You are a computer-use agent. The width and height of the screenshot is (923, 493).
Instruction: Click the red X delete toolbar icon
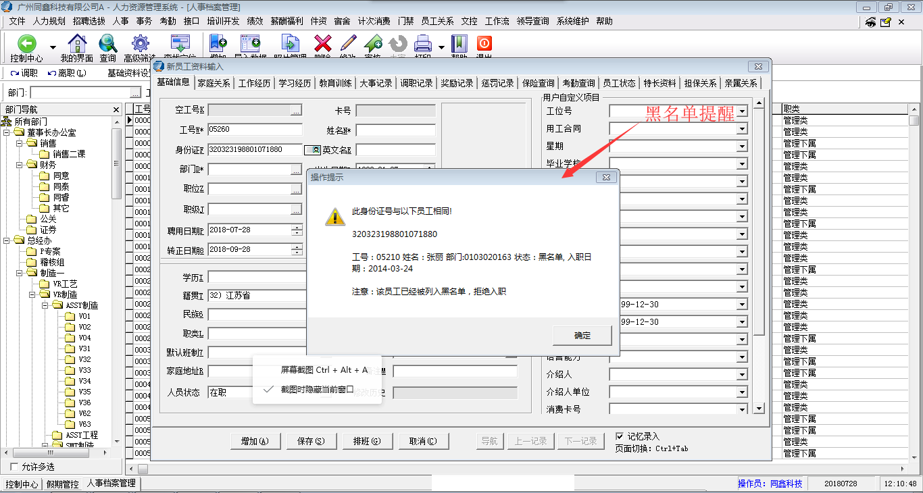click(x=323, y=45)
